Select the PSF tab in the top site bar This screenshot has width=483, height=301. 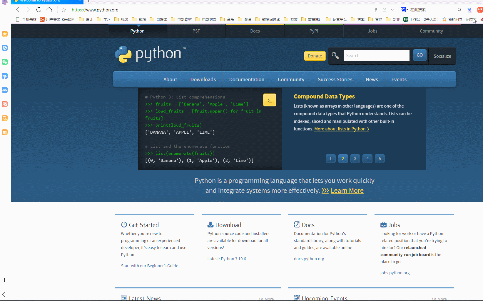pos(196,31)
